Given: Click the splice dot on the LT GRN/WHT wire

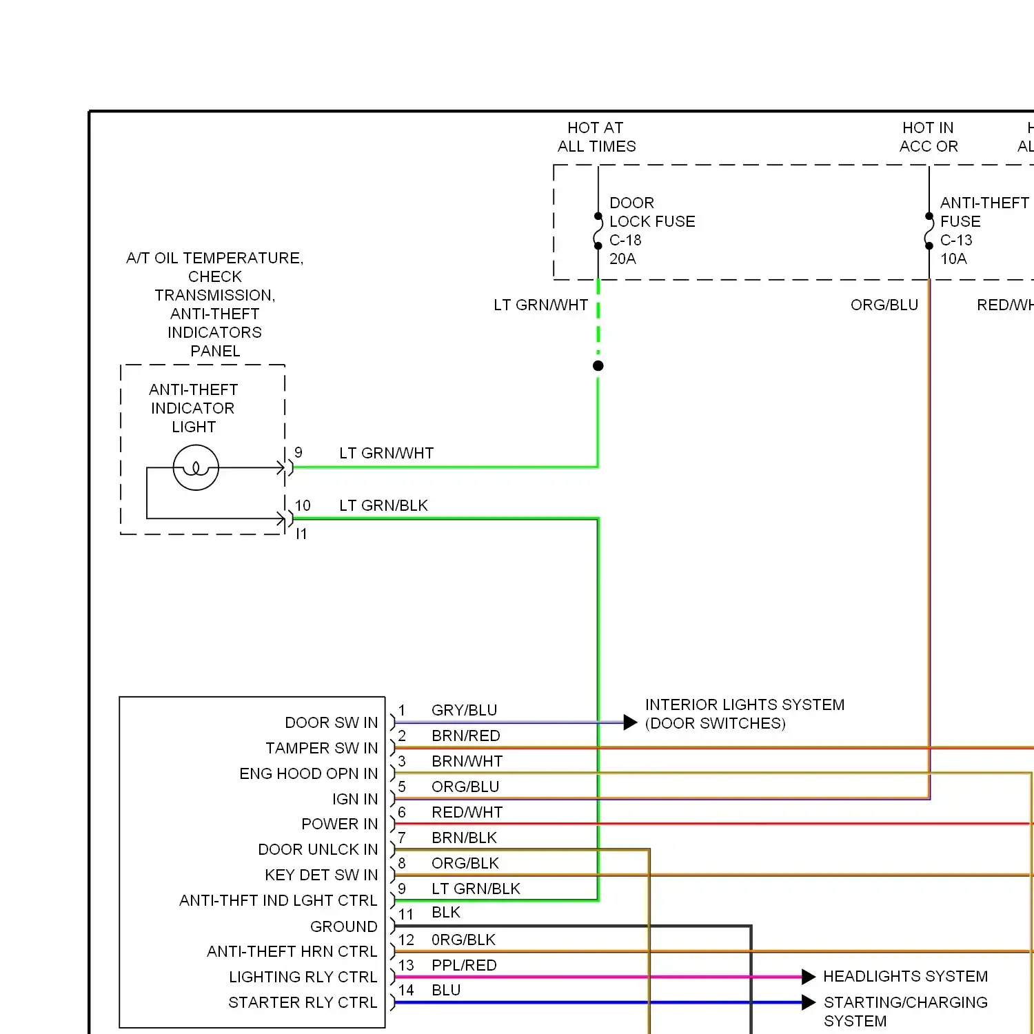Looking at the screenshot, I should (x=598, y=365).
